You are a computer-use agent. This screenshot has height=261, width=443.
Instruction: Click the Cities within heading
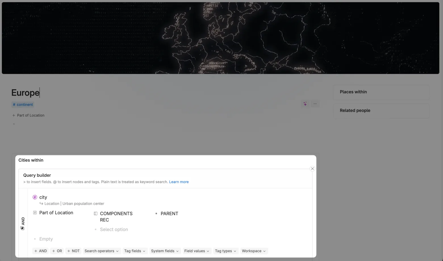pos(31,160)
